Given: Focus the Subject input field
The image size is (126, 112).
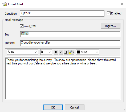Looking at the screenshot, I should (70, 43).
